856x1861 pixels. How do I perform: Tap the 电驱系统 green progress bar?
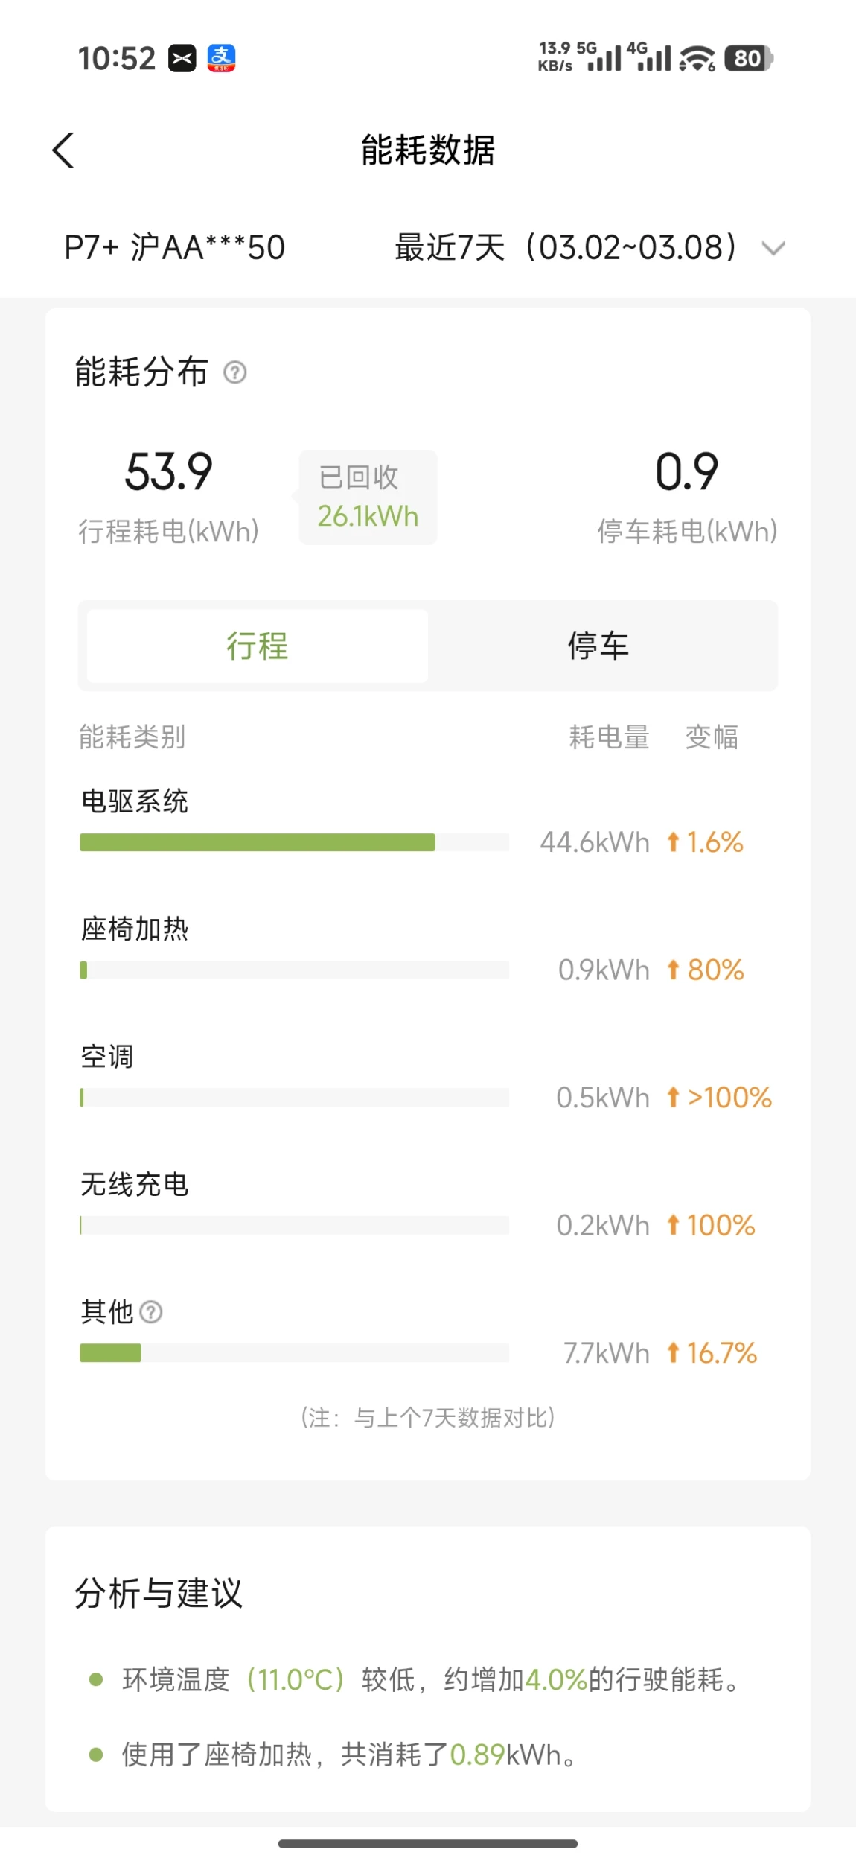point(257,842)
